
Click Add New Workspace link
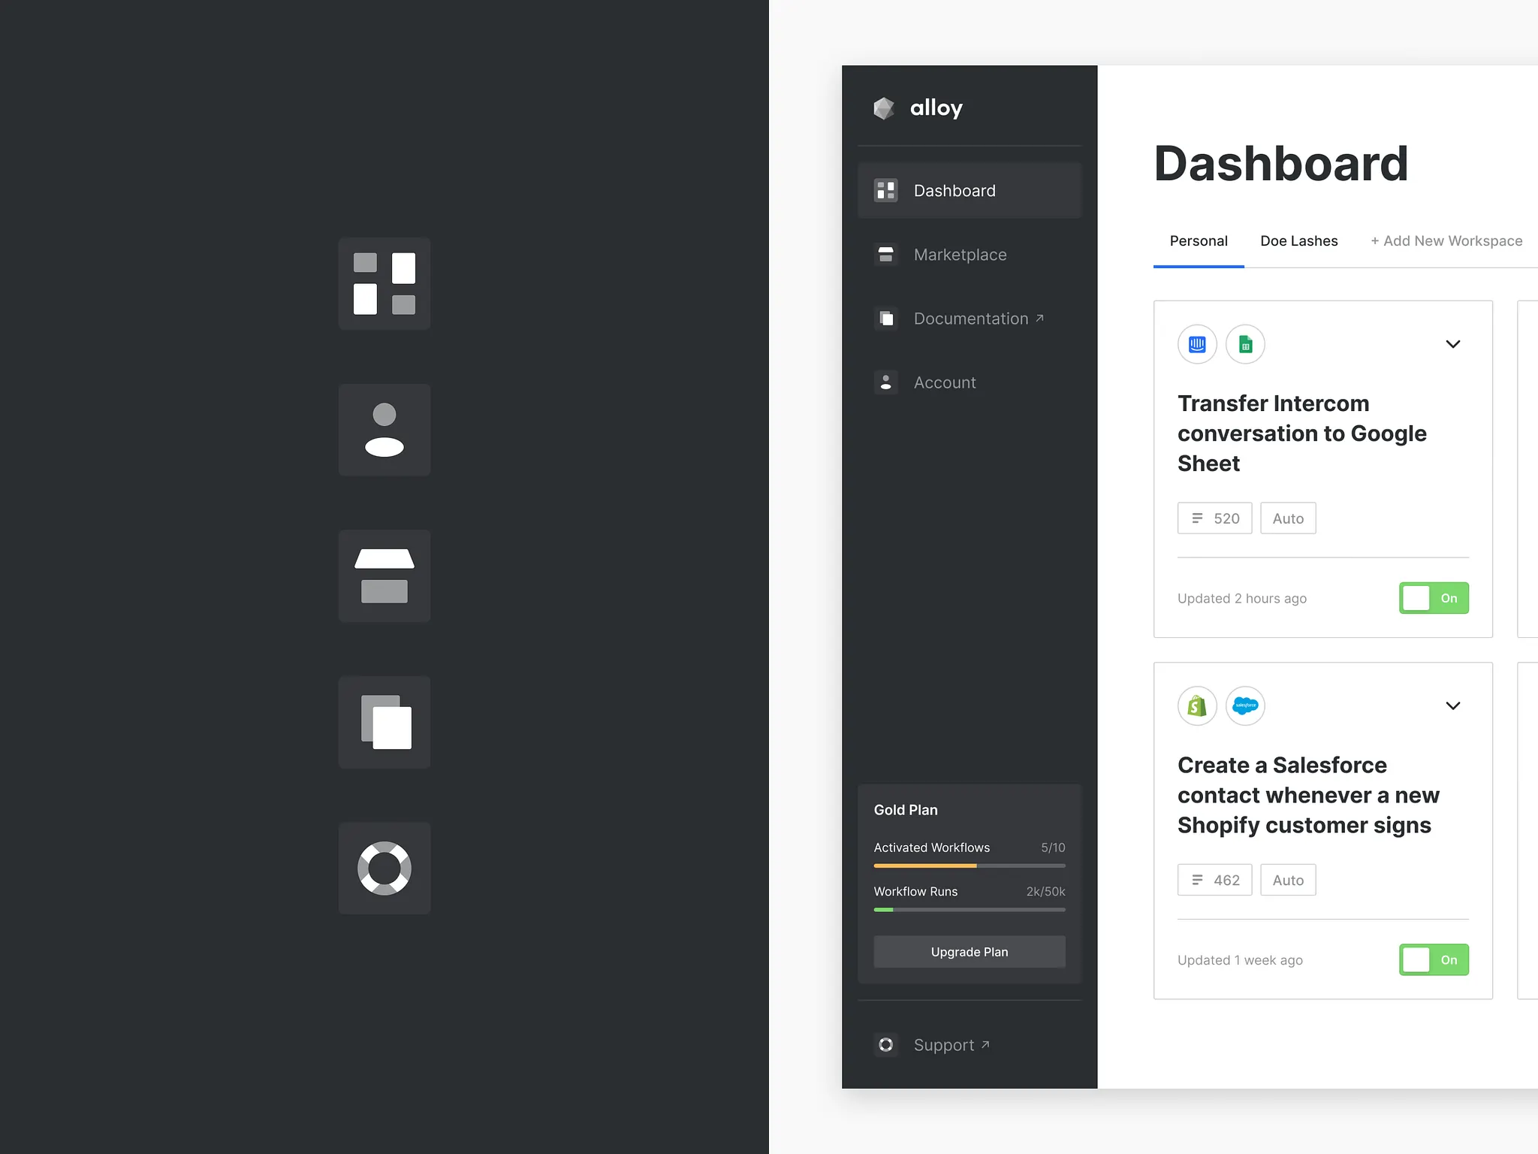[x=1446, y=241]
